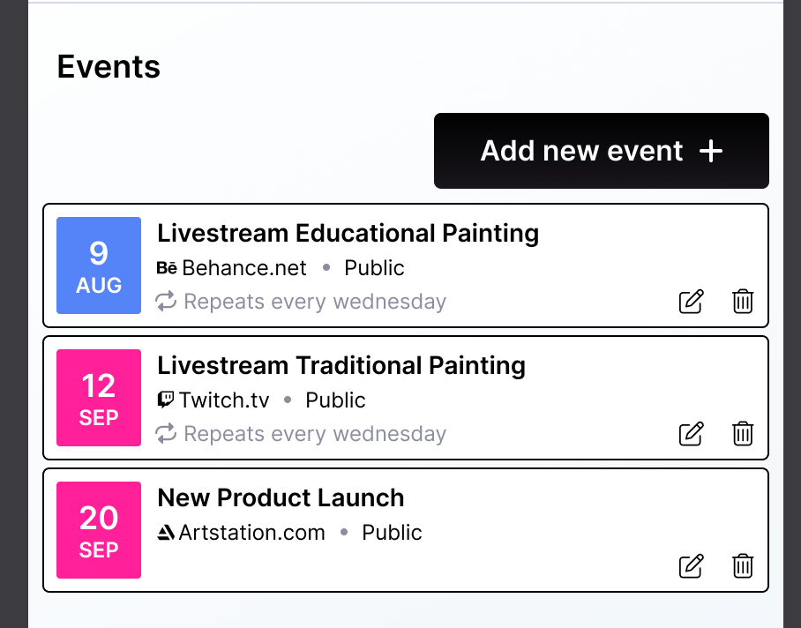
Task: Open the New Product Launch title
Action: [281, 498]
